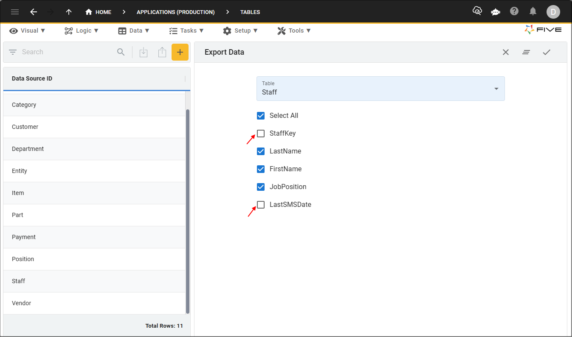Select the Position row
This screenshot has height=337, width=572.
click(94, 259)
